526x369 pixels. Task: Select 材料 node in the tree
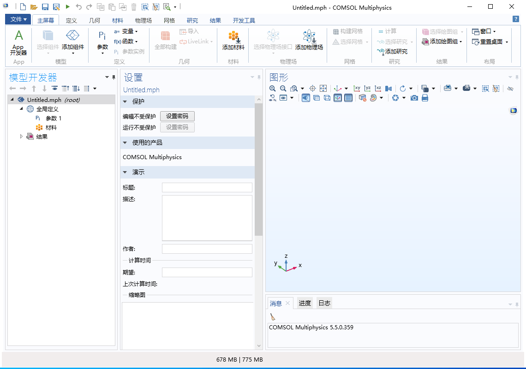click(51, 127)
